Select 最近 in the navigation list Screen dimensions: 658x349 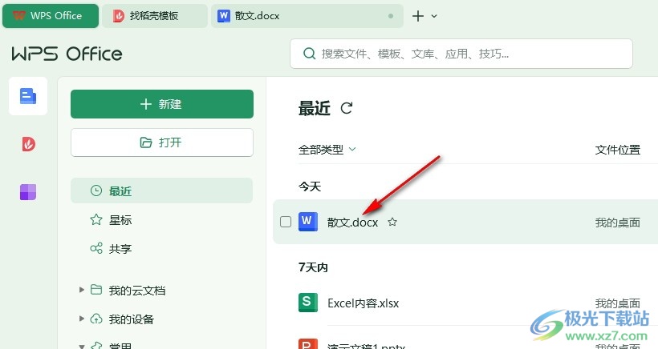[x=161, y=191]
